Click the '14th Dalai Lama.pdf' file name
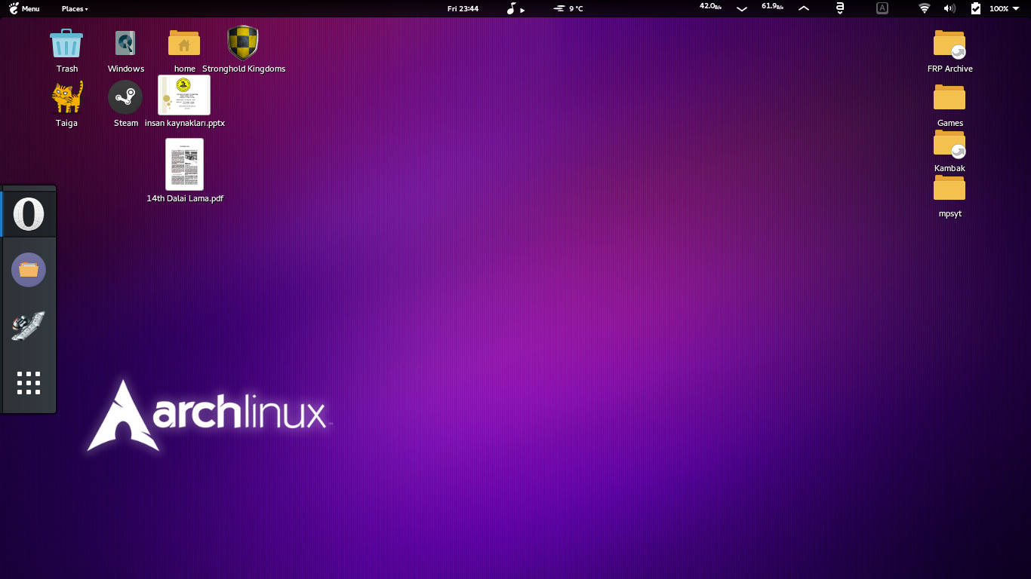1031x579 pixels. coord(185,198)
